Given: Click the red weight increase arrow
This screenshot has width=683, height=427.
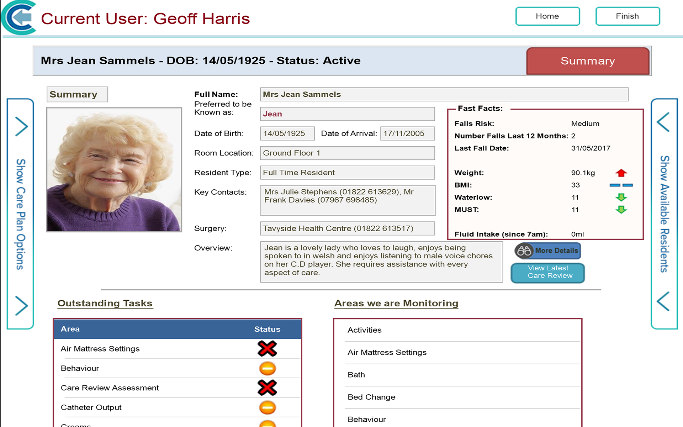Looking at the screenshot, I should [x=621, y=173].
